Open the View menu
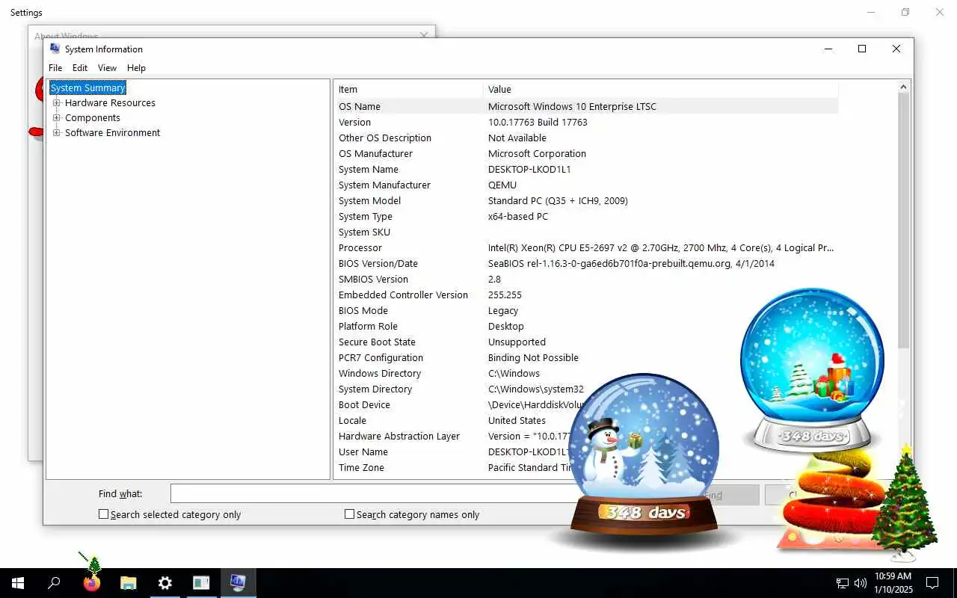The image size is (957, 598). click(108, 68)
